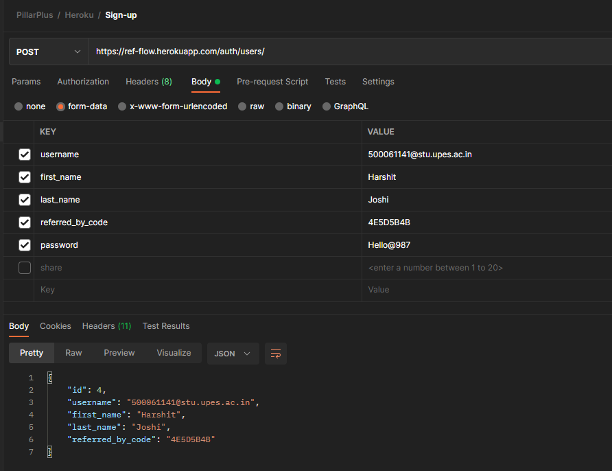Viewport: 612px width, 471px height.
Task: Collapse the JSON object at line 1
Action: coord(49,378)
